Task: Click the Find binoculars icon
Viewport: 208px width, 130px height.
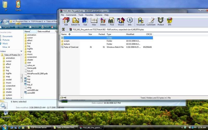Action: click(112, 21)
